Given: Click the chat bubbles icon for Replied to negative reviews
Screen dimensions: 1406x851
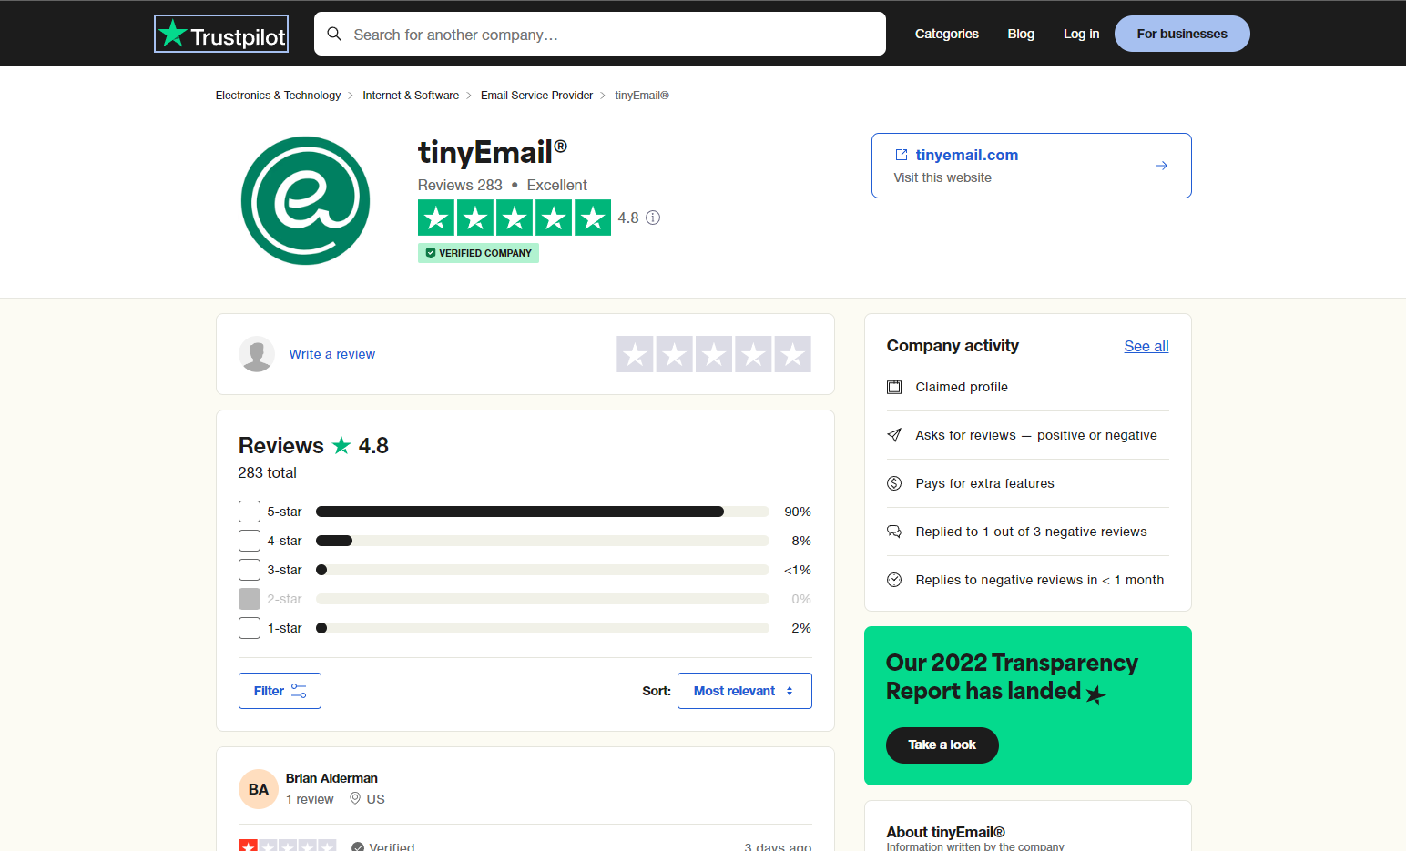Looking at the screenshot, I should tap(894, 532).
